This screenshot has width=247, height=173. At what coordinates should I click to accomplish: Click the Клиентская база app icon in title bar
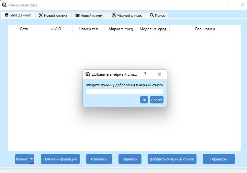[x=4, y=5]
